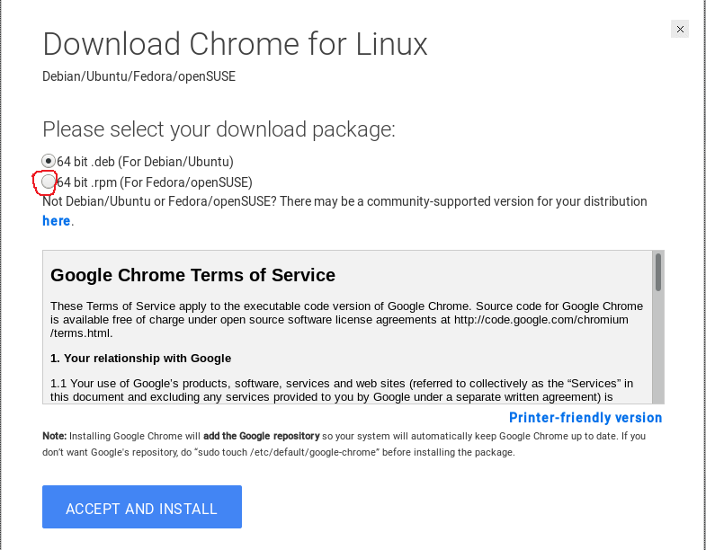706x550 pixels.
Task: Click the 'Download Chrome for Linux' title
Action: 235,44
